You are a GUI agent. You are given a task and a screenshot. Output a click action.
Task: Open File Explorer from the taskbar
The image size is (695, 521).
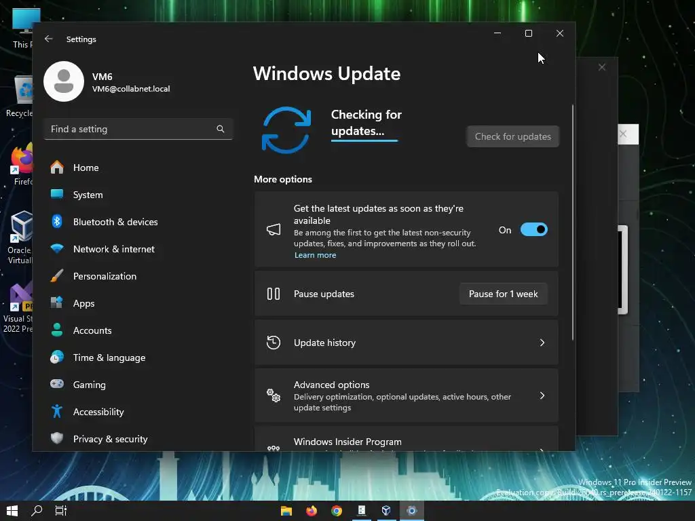(286, 511)
